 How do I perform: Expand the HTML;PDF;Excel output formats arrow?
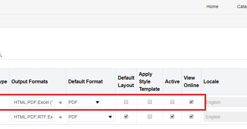click(x=61, y=103)
